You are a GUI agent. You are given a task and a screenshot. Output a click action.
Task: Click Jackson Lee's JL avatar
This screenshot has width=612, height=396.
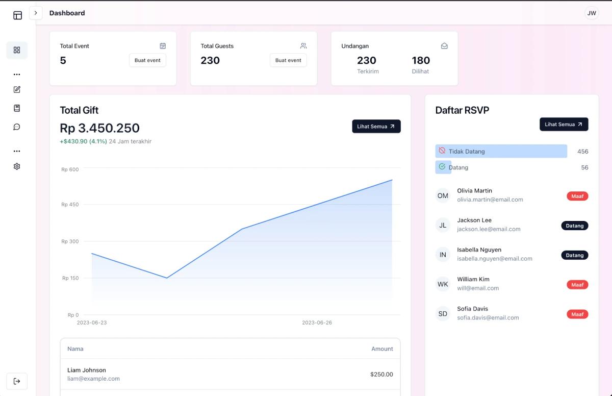click(x=443, y=225)
